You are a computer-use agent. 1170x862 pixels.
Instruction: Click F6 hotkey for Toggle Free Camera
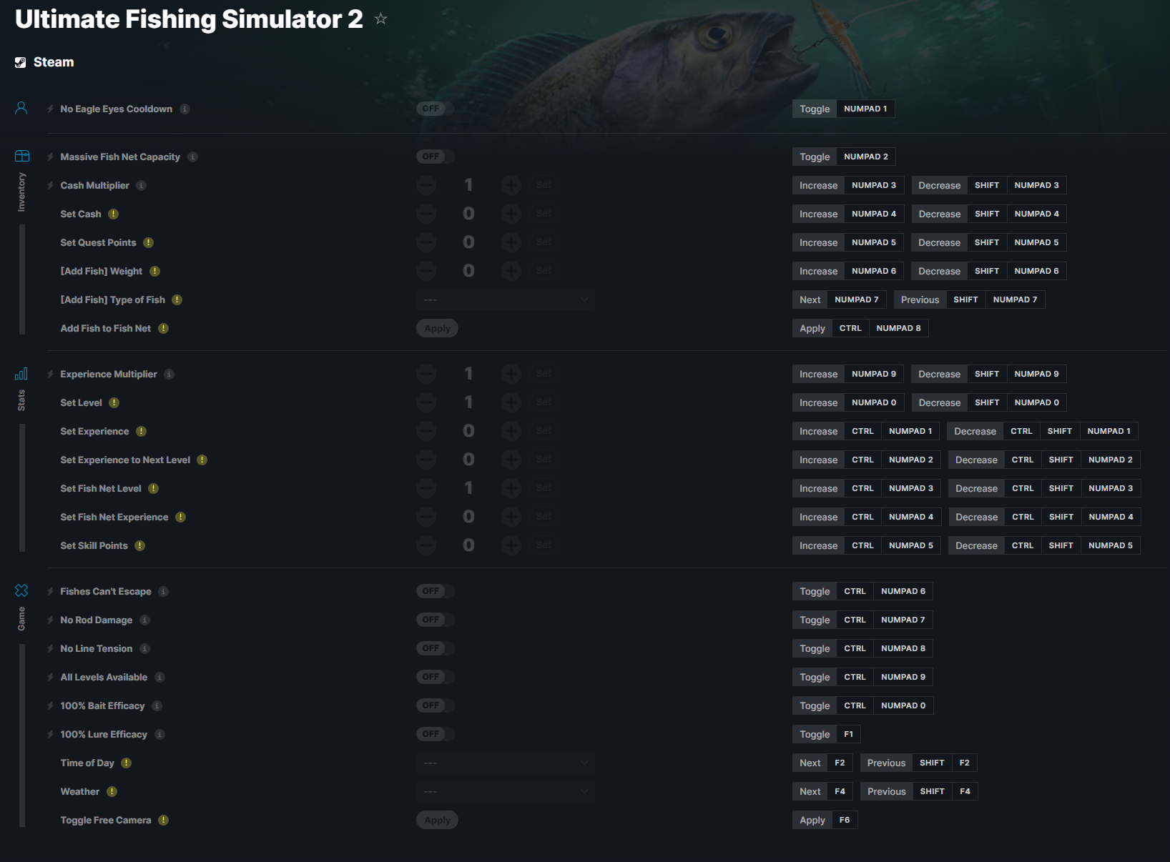coord(845,820)
